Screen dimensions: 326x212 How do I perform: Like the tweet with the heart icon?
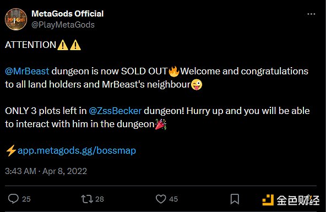[161, 199]
